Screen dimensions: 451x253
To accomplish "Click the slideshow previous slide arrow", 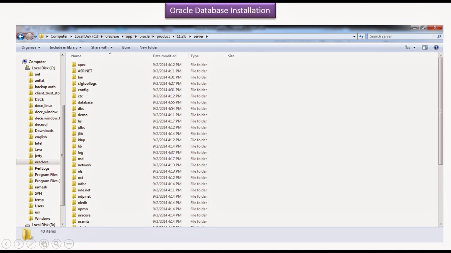I will [x=6, y=244].
